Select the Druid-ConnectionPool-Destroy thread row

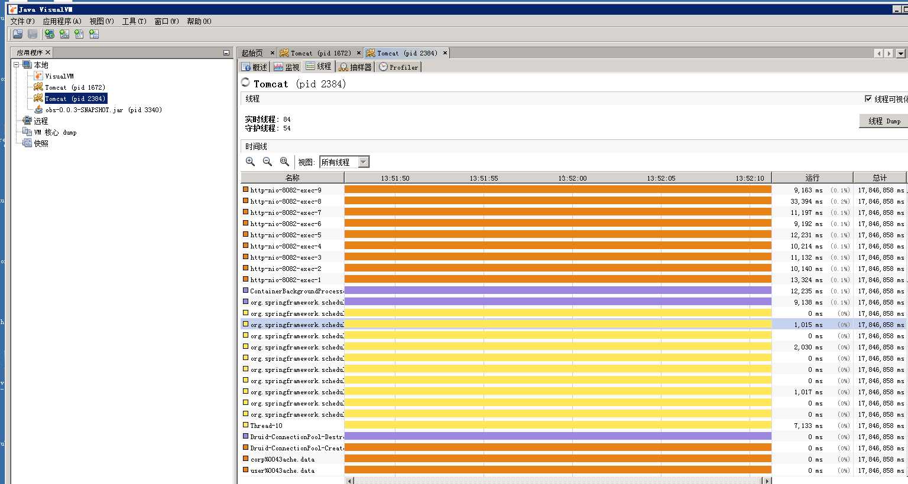[x=573, y=437]
